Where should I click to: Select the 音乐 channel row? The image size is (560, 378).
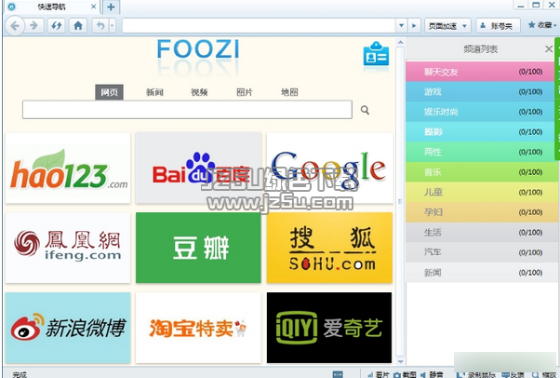click(480, 171)
